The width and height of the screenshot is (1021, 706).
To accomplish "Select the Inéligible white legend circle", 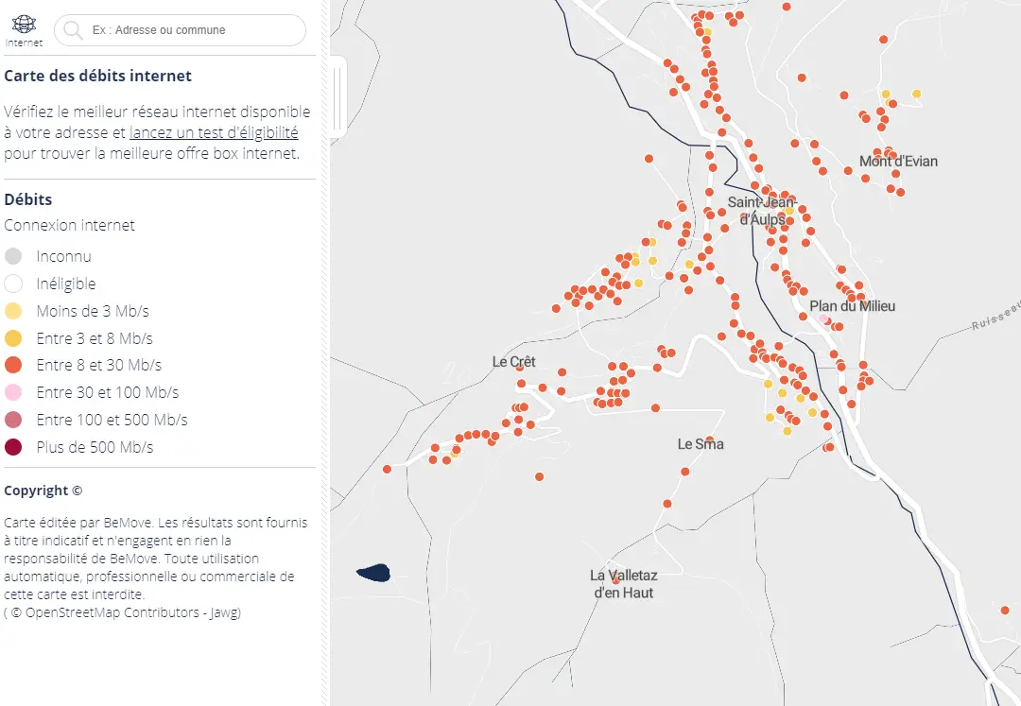I will pos(13,284).
